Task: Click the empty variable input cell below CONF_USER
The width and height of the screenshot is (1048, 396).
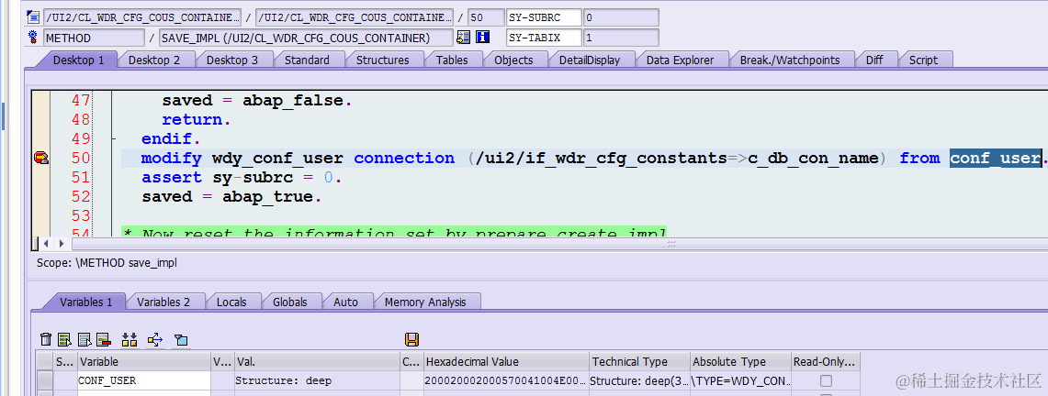Action: tap(143, 393)
